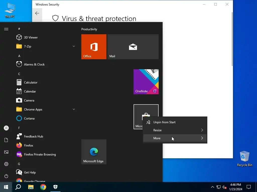Image resolution: width=257 pixels, height=192 pixels.
Task: Select Windows Security shield on taskbar
Action: click(x=55, y=187)
